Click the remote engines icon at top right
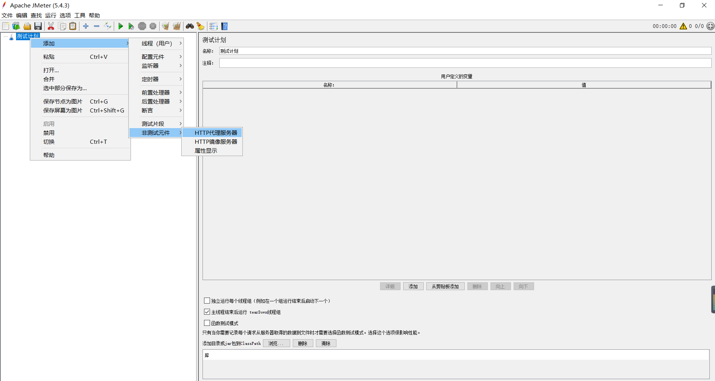The image size is (715, 381). [x=711, y=26]
